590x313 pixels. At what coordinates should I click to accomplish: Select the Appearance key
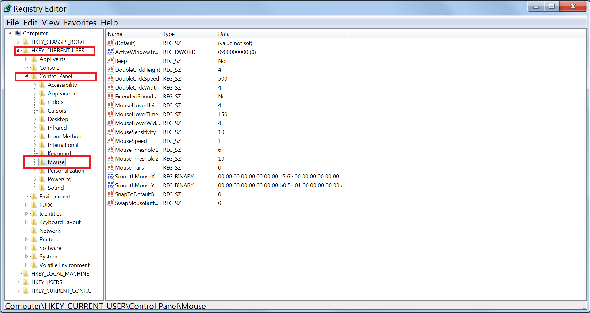click(x=62, y=94)
